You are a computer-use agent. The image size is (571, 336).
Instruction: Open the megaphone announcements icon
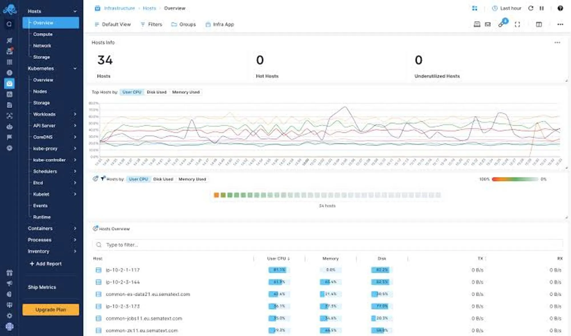pyautogui.click(x=9, y=283)
